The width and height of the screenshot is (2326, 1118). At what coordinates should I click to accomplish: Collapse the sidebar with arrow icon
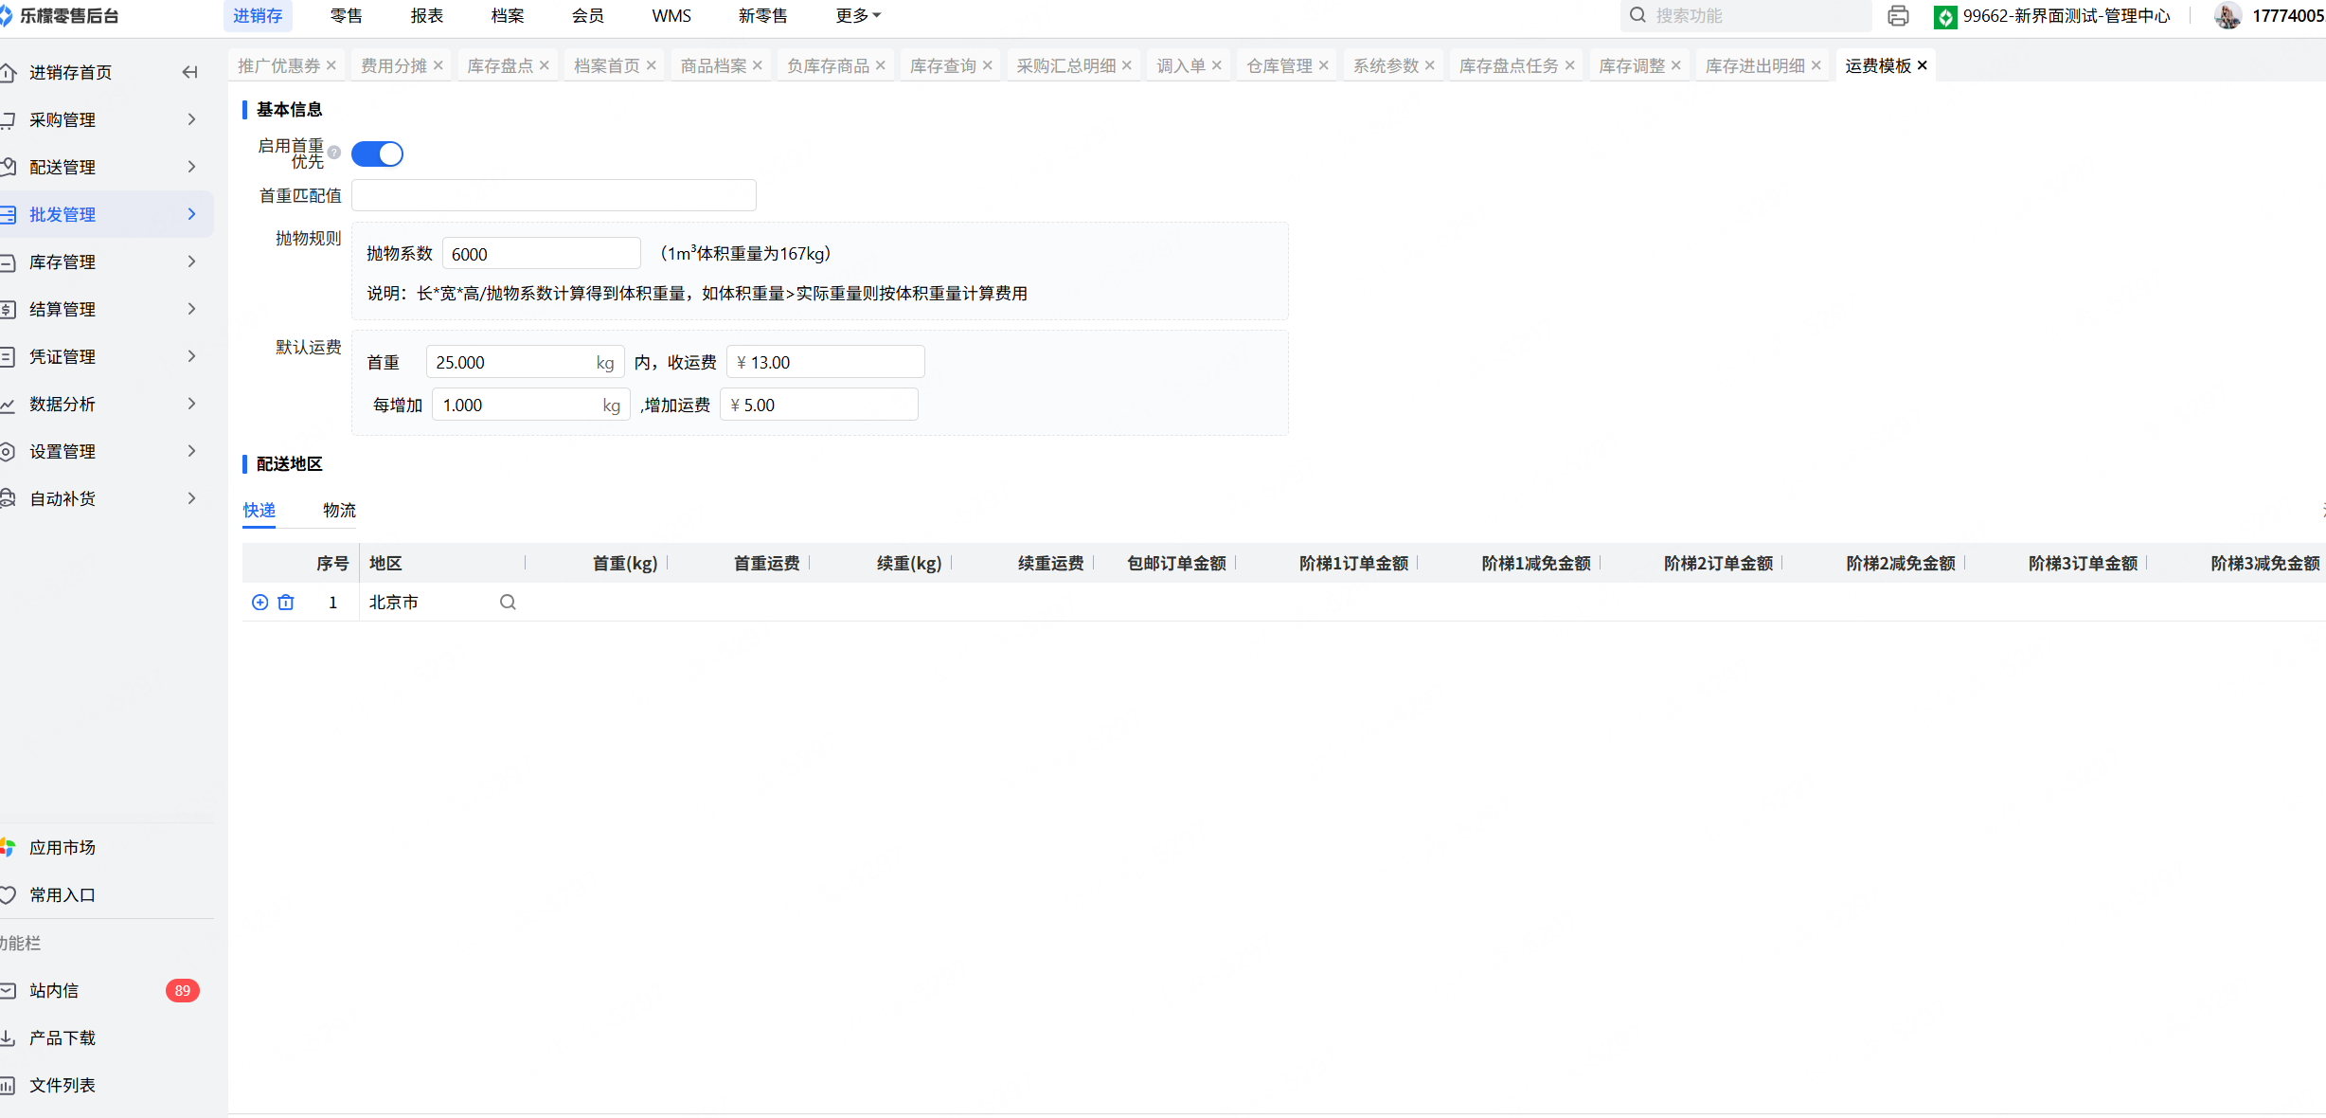tap(190, 72)
